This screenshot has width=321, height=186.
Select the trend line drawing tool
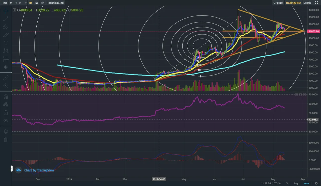6,18
